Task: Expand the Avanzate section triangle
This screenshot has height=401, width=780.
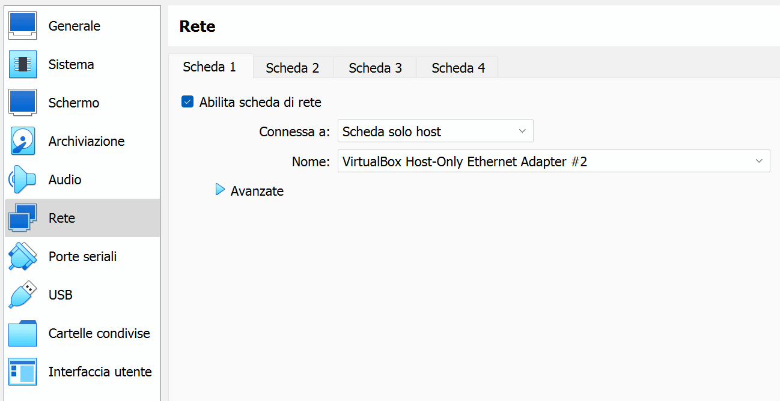Action: coord(220,190)
